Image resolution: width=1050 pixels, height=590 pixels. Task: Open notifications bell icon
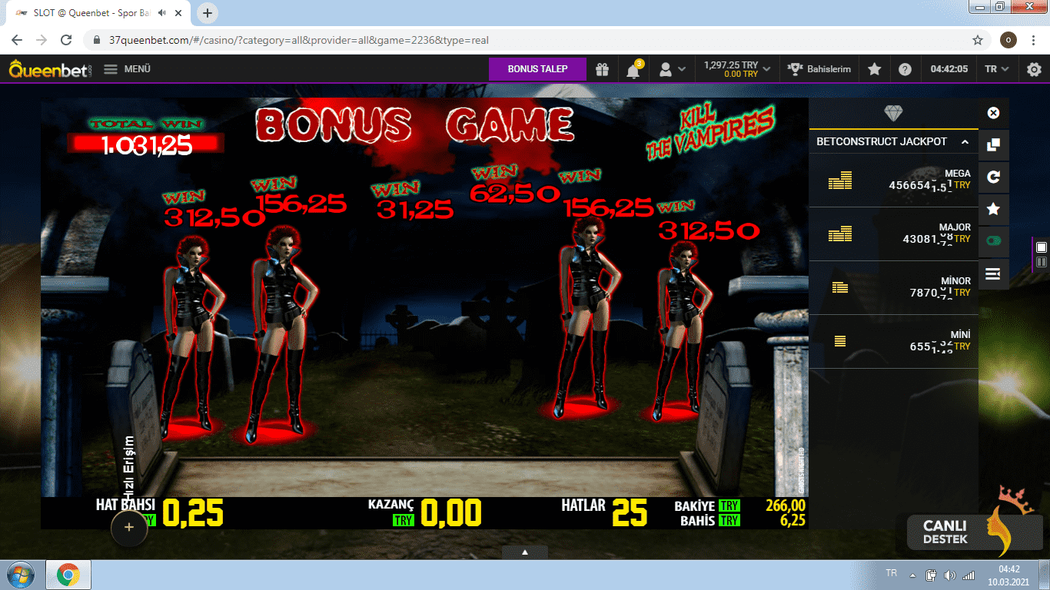pos(633,70)
